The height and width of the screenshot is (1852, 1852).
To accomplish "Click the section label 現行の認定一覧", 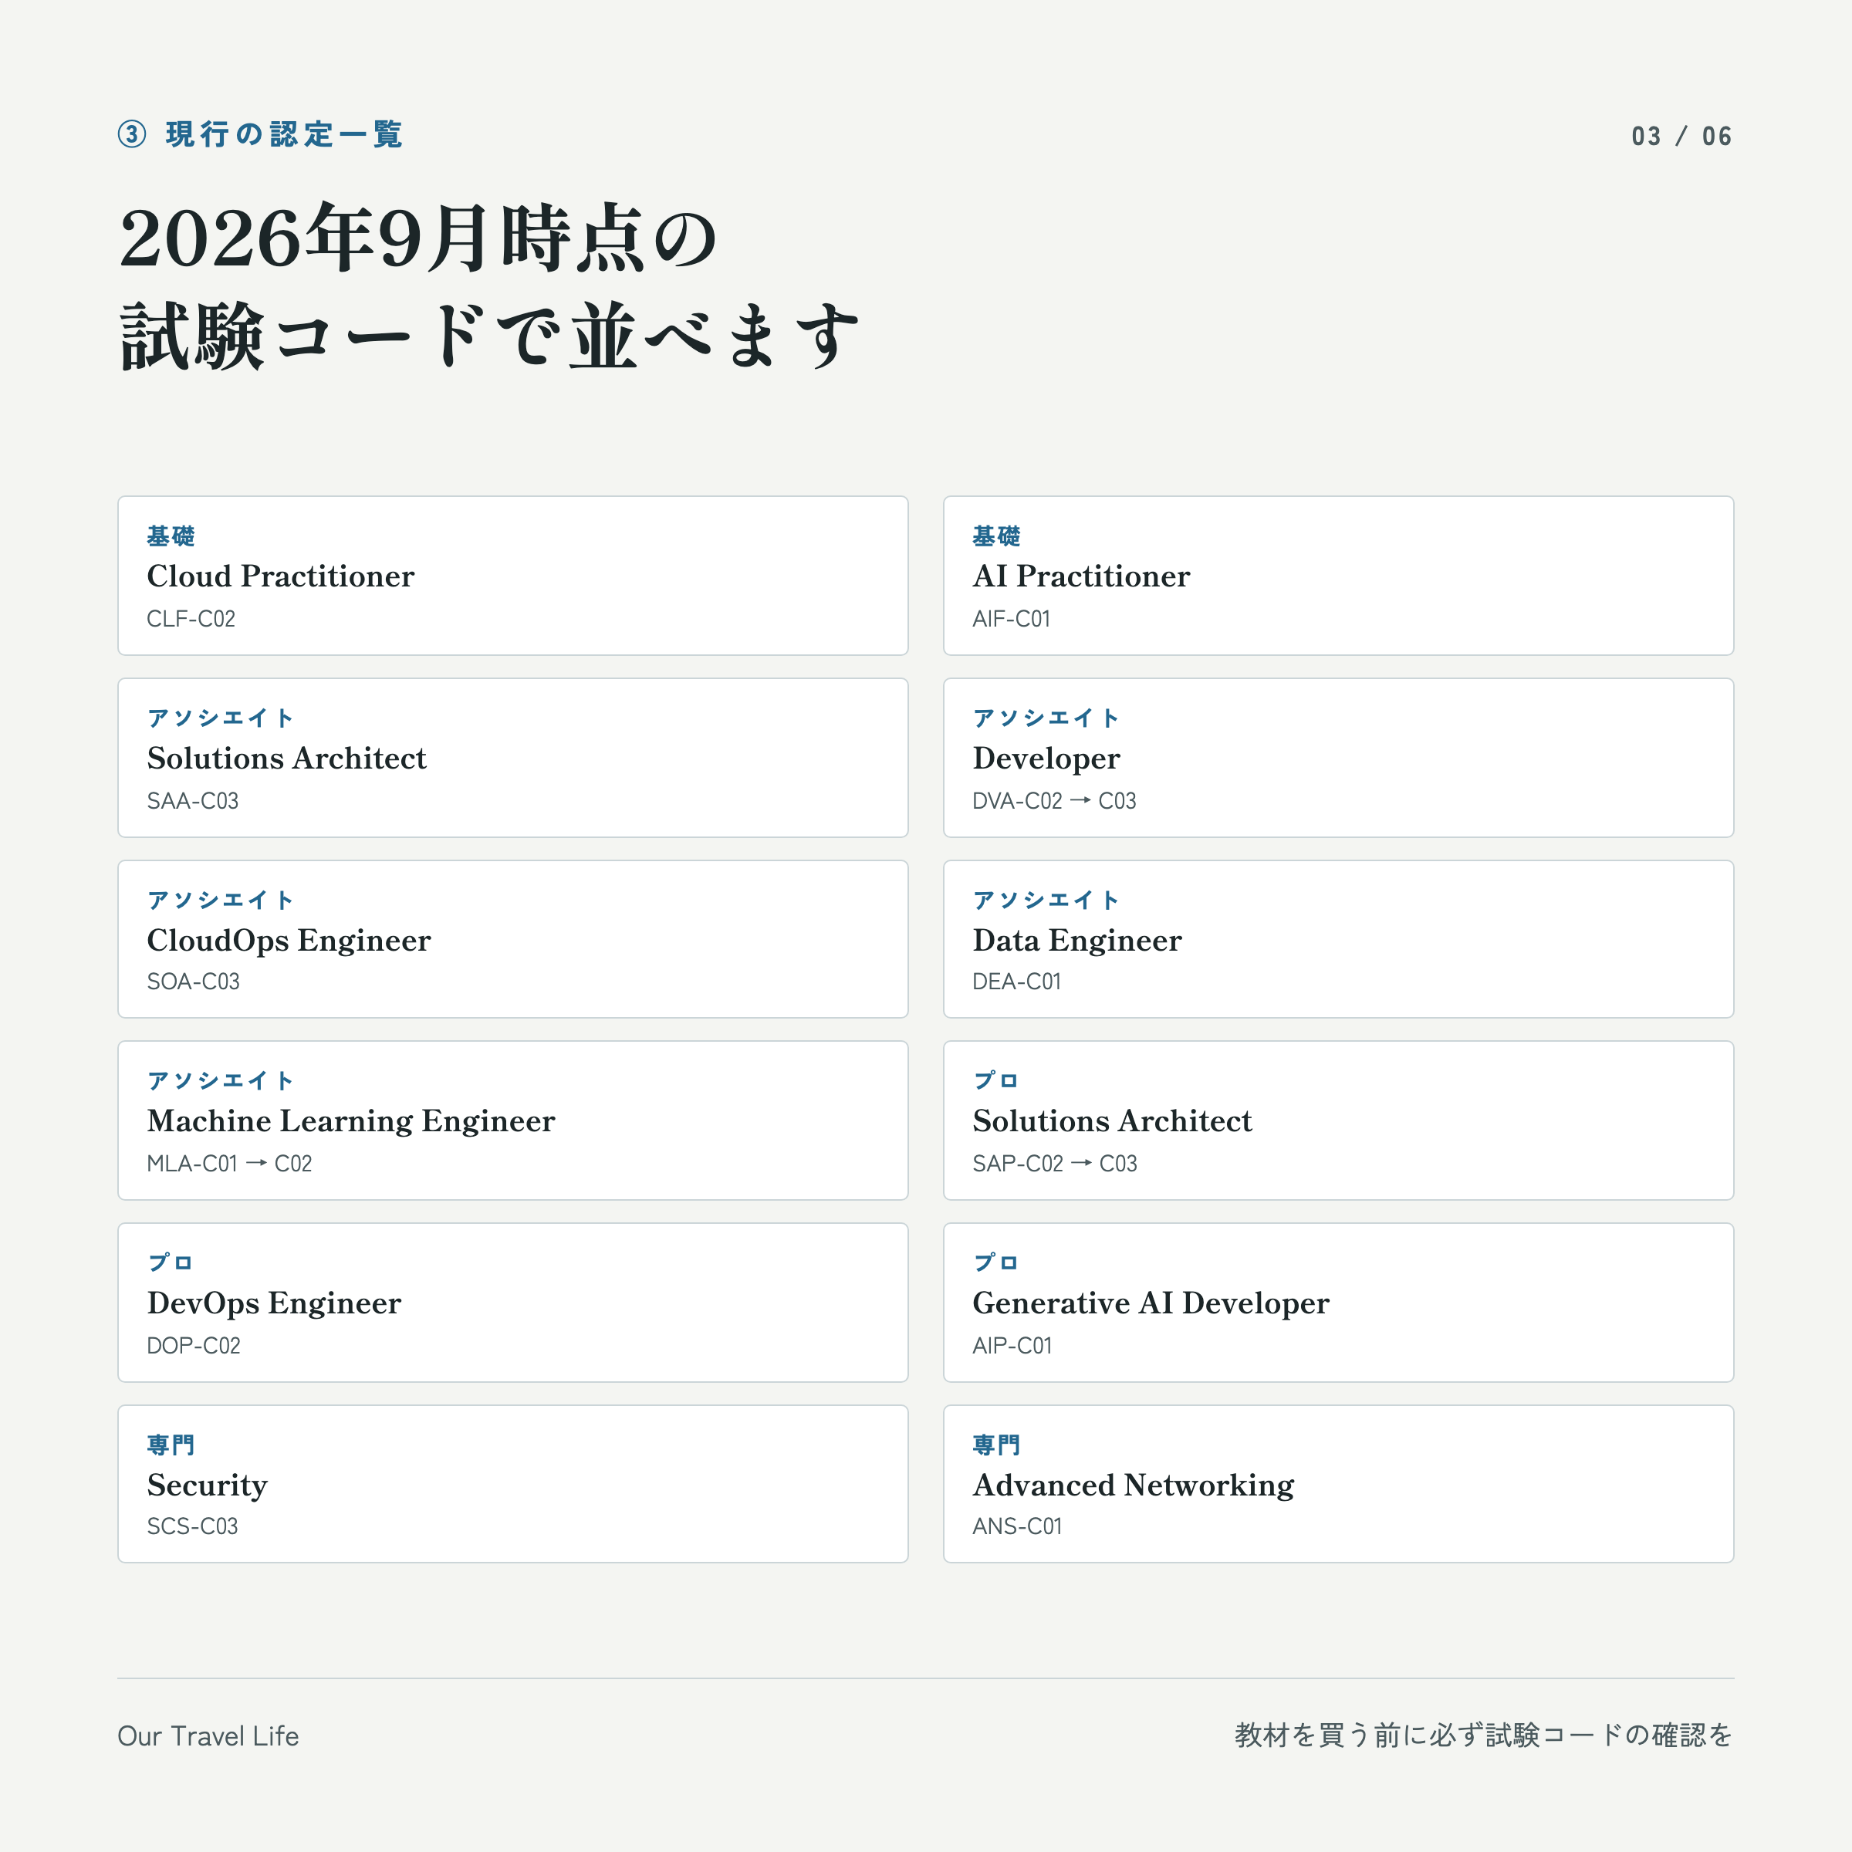I will [284, 134].
